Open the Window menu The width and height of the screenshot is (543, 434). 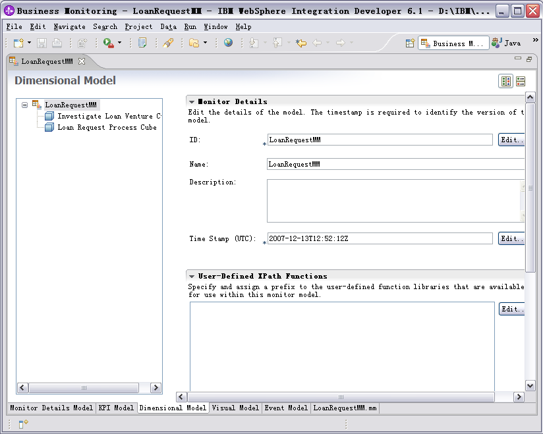tap(215, 26)
